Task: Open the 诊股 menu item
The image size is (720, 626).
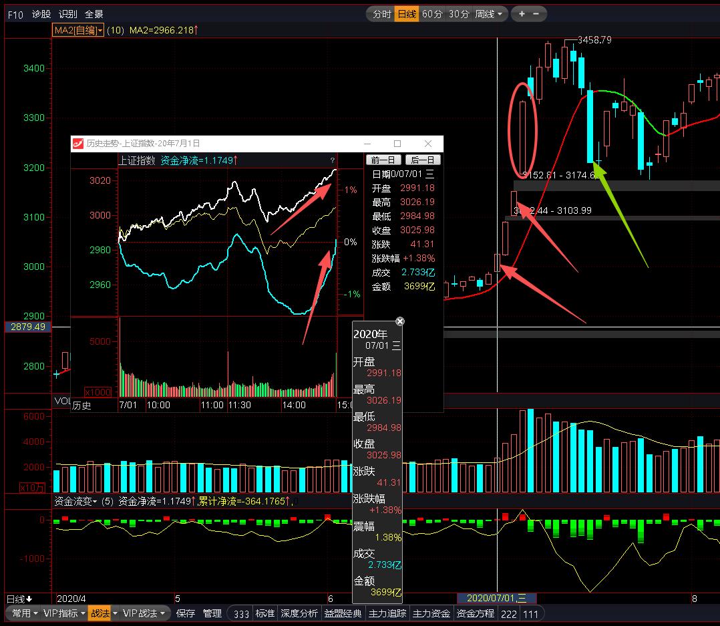Action: 41,14
